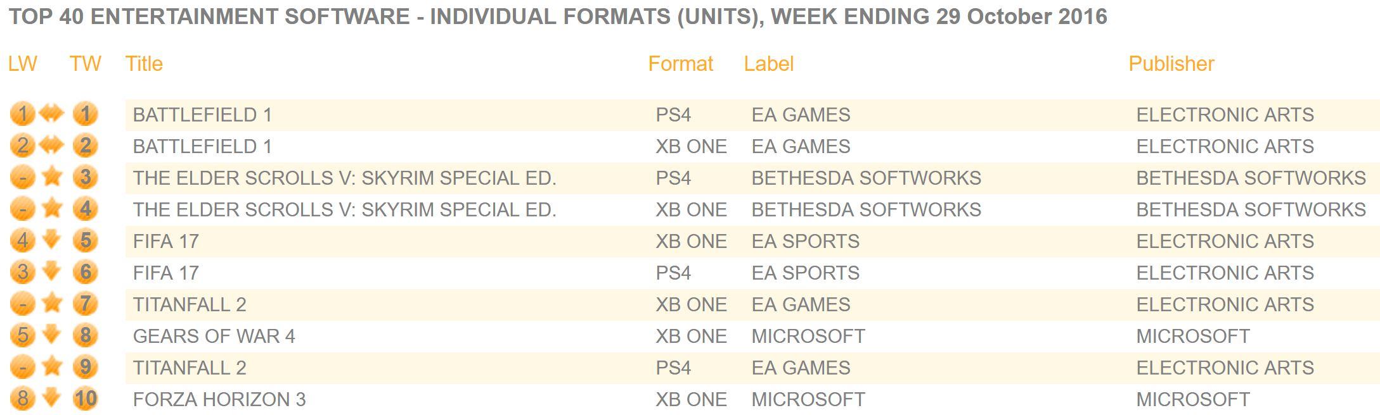Click the TW column header

[x=85, y=64]
